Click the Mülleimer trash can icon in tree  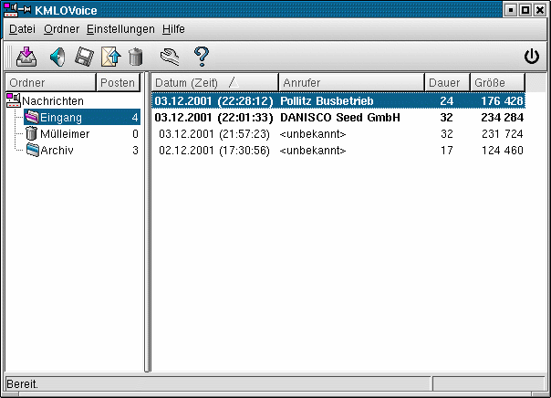click(32, 133)
